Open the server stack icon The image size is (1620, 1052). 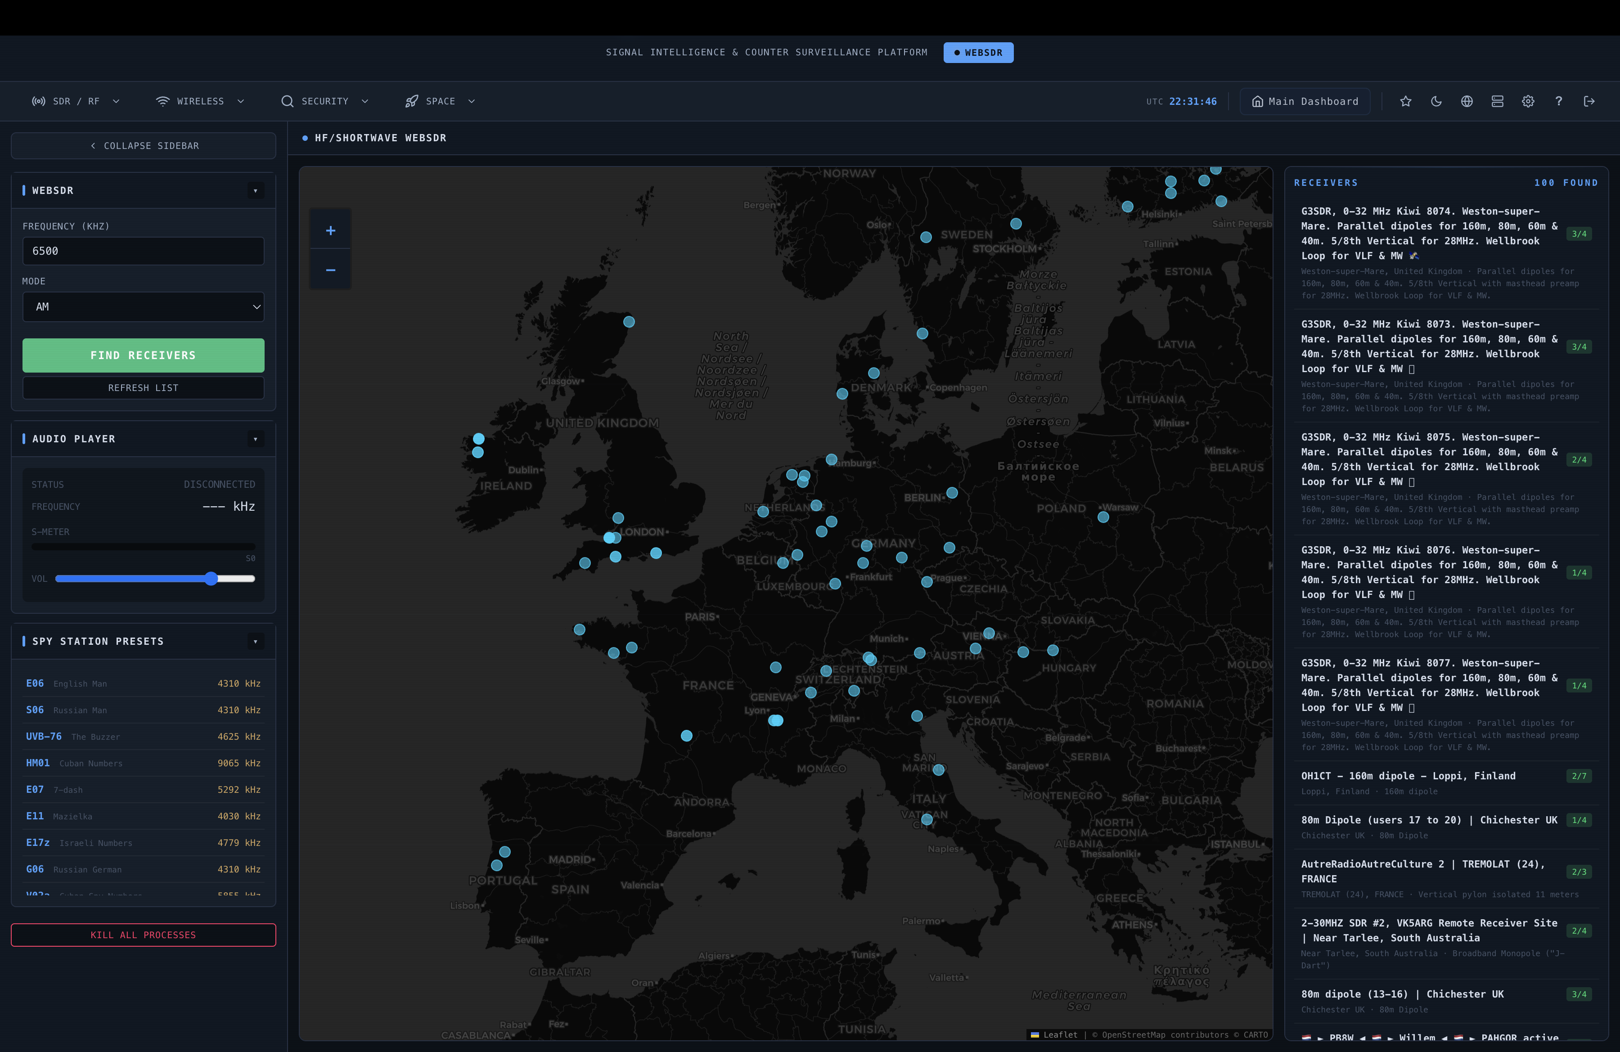pos(1498,101)
